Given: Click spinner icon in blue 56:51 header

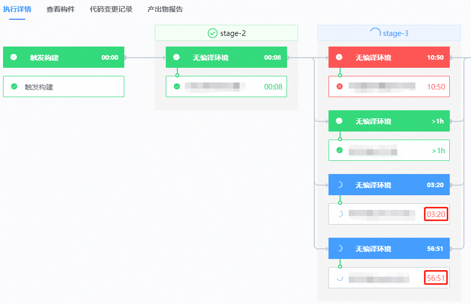Looking at the screenshot, I should pyautogui.click(x=340, y=248).
